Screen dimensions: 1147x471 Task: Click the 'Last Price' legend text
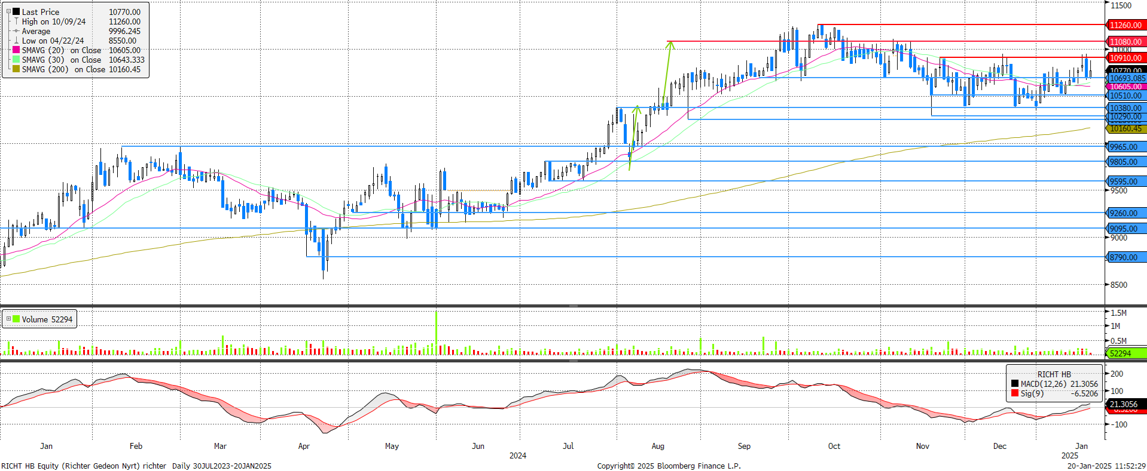(x=41, y=12)
